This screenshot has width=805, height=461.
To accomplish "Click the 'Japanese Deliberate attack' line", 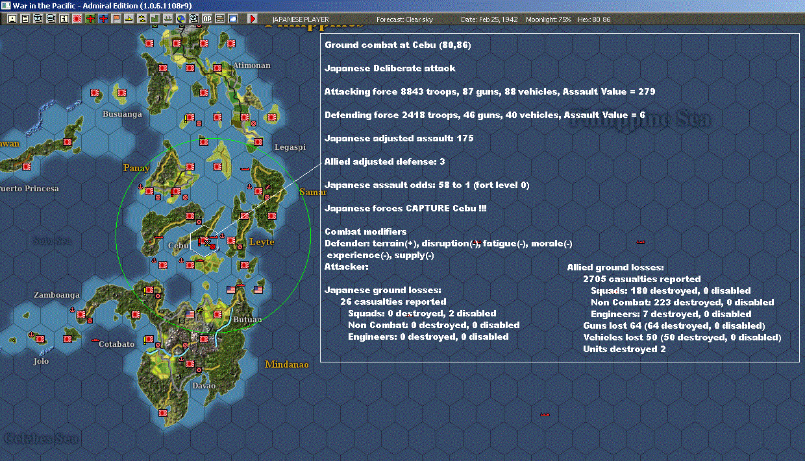I will tap(390, 68).
